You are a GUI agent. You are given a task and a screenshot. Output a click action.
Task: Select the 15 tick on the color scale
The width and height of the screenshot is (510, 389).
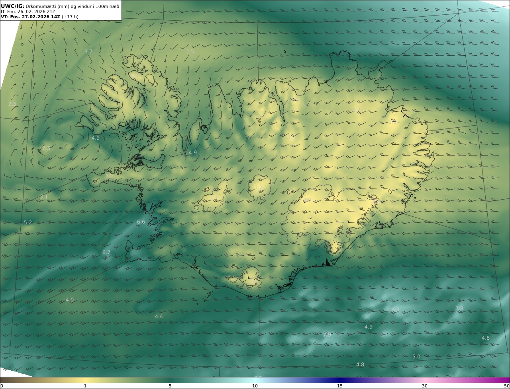[x=340, y=386]
